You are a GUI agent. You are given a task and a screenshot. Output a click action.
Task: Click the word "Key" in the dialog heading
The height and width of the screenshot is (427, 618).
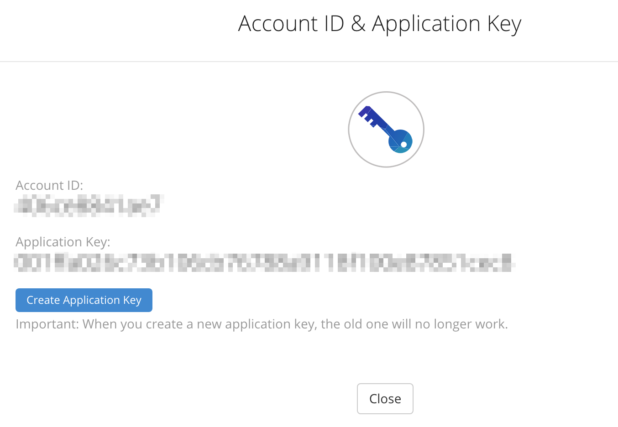click(504, 25)
